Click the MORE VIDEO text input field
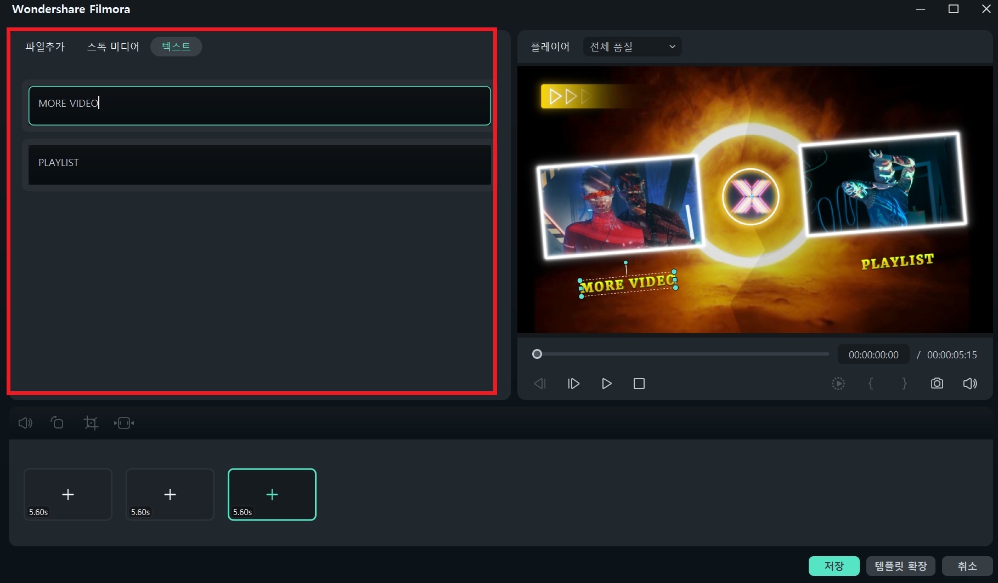 (x=260, y=105)
